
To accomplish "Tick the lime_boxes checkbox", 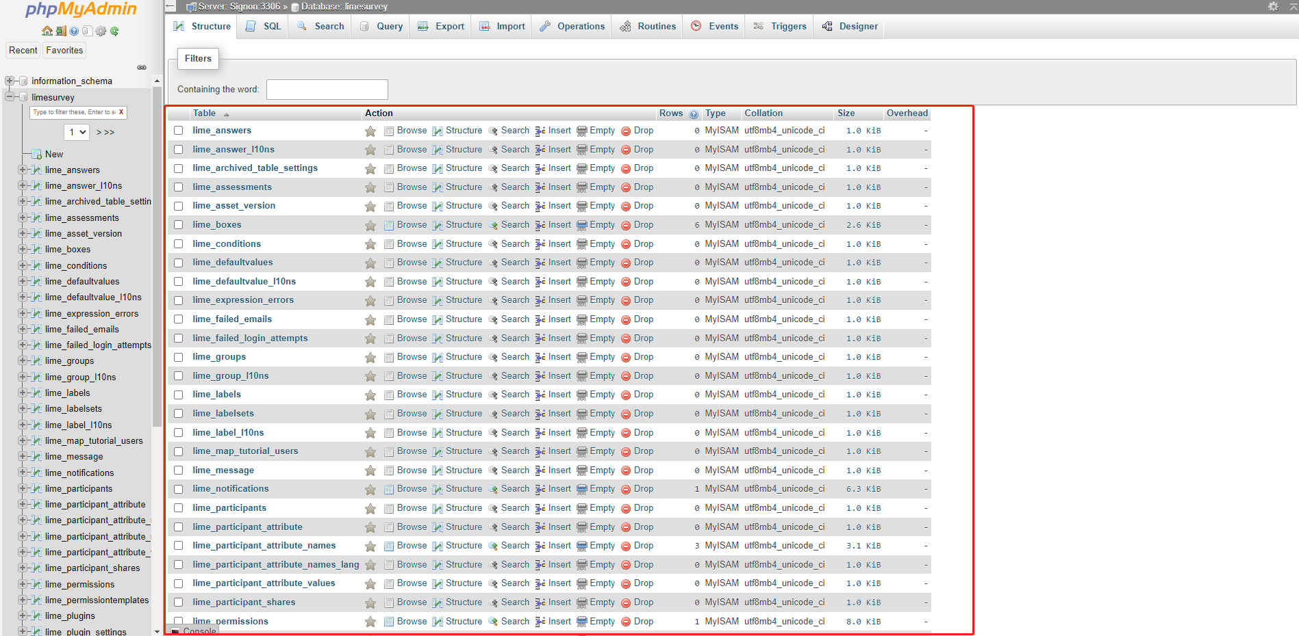I will (179, 225).
